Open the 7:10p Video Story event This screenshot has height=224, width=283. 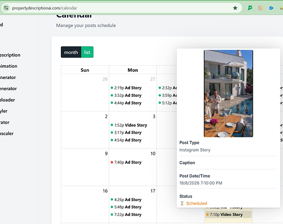tap(228, 215)
